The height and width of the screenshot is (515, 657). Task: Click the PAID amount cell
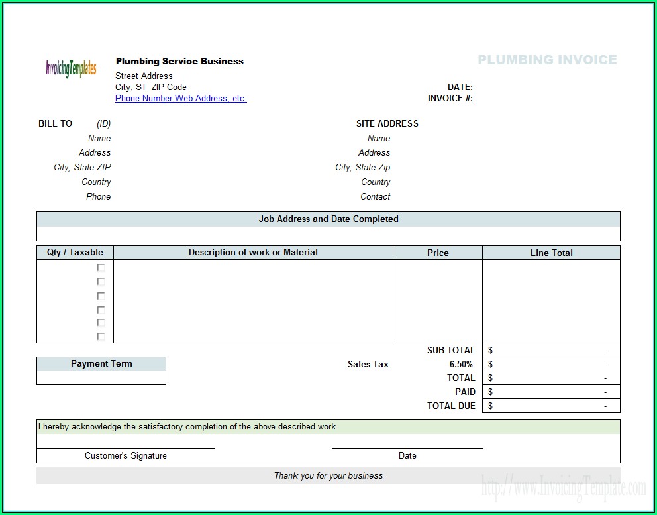click(x=551, y=392)
